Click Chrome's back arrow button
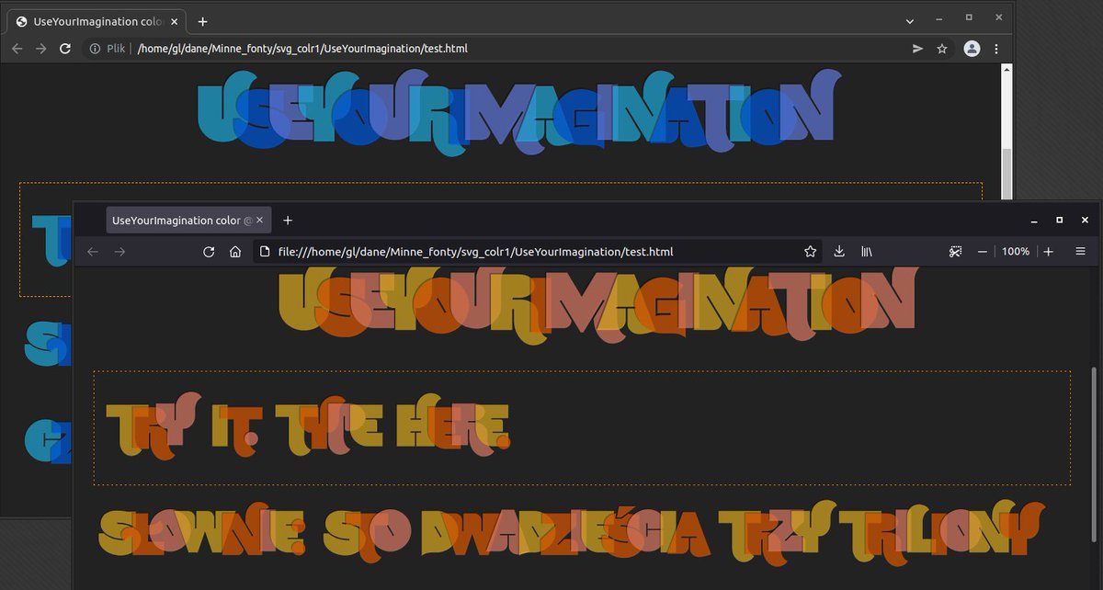The height and width of the screenshot is (590, 1103). pyautogui.click(x=17, y=49)
